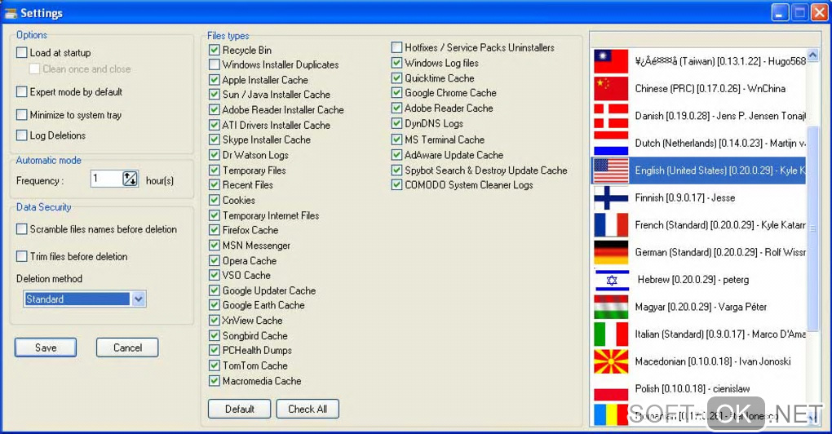Uncheck Google Earth Cache
Screen dimensions: 832x434
click(215, 305)
